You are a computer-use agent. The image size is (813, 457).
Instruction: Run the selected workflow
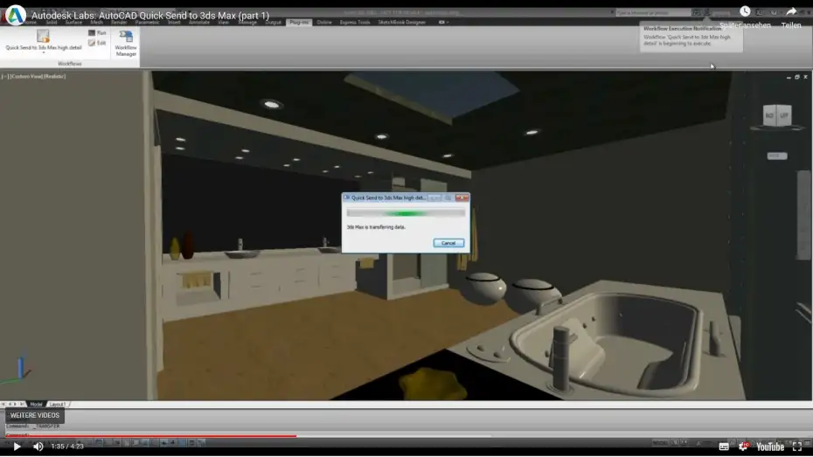pyautogui.click(x=97, y=32)
